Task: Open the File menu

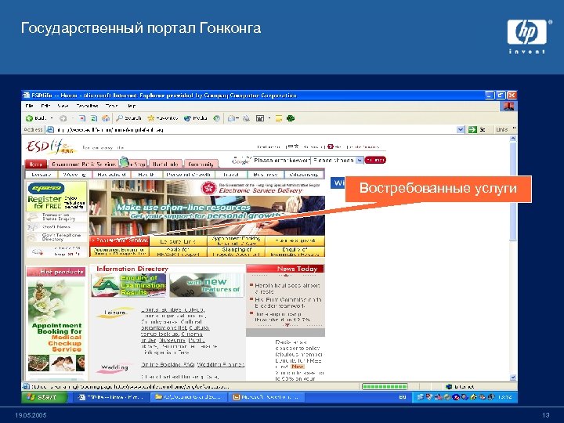Action: (x=30, y=106)
